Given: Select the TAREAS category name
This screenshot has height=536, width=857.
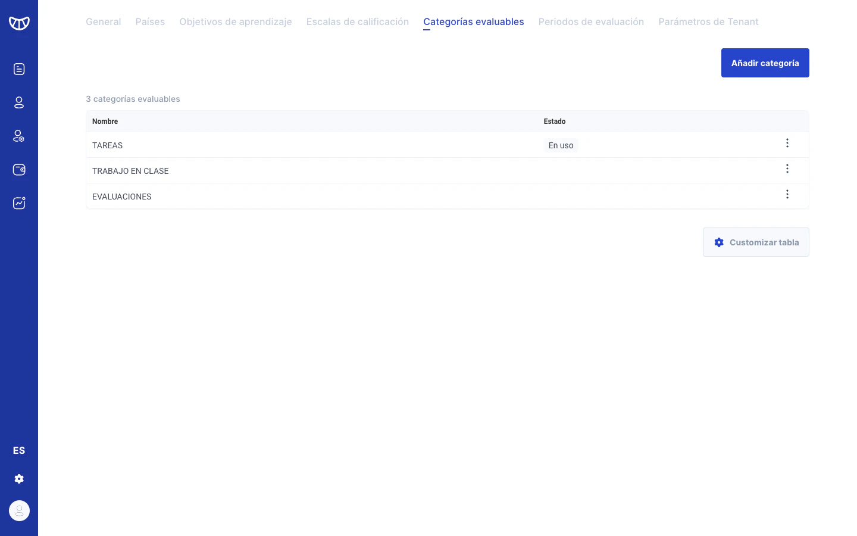Looking at the screenshot, I should tap(107, 145).
